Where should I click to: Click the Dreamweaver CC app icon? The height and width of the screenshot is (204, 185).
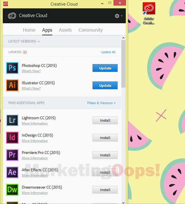point(12,190)
